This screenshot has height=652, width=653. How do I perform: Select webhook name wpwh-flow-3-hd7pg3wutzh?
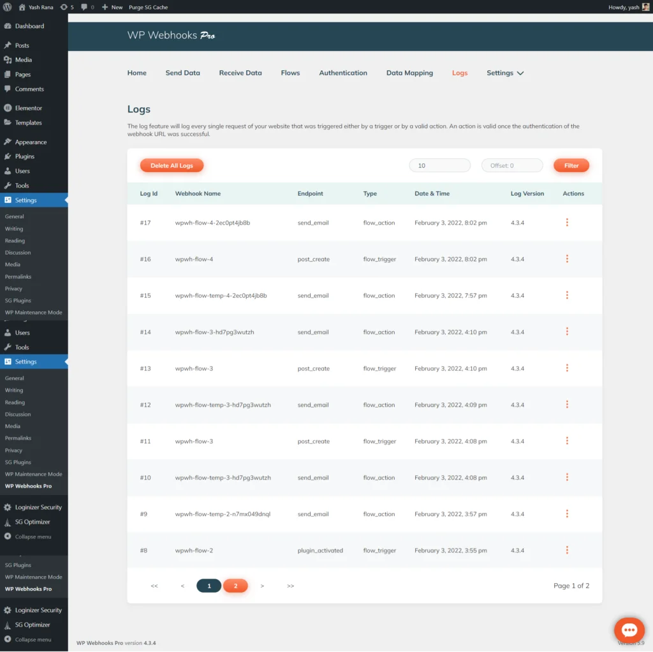click(214, 332)
